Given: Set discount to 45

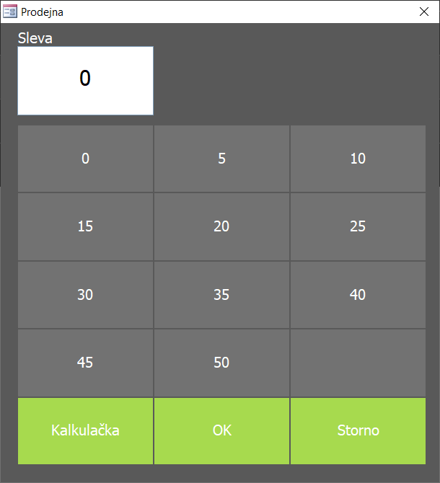Looking at the screenshot, I should point(85,363).
